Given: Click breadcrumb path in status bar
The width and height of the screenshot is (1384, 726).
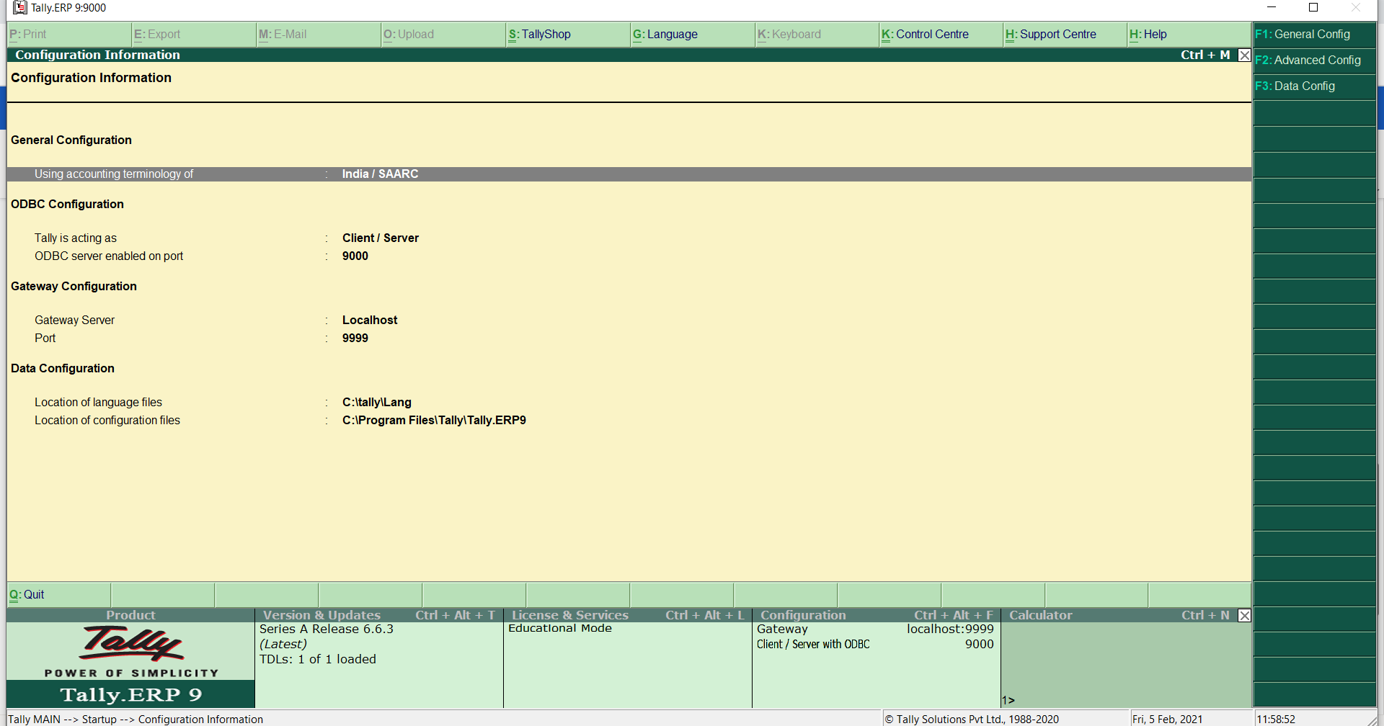Looking at the screenshot, I should 136,720.
